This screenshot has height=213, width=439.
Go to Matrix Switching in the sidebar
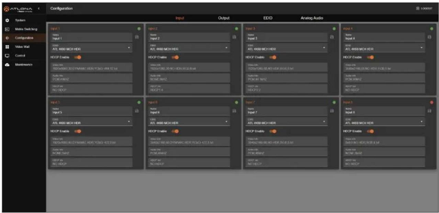pyautogui.click(x=24, y=29)
